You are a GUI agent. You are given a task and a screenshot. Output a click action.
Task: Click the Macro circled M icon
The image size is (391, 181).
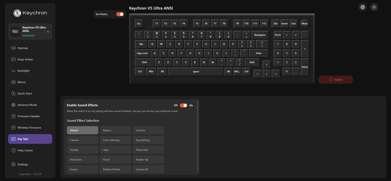point(13,82)
